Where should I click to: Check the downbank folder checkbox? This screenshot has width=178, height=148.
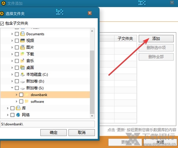21,95
